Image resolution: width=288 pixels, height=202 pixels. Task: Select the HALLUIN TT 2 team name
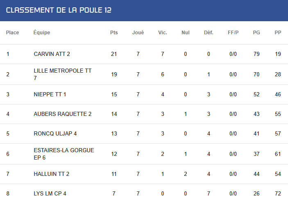click(x=52, y=174)
